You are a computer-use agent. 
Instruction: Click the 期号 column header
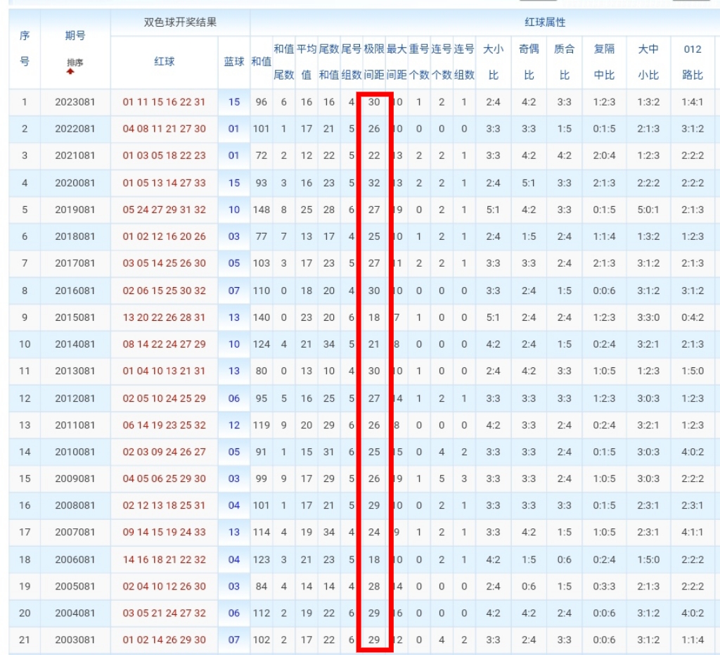point(75,35)
